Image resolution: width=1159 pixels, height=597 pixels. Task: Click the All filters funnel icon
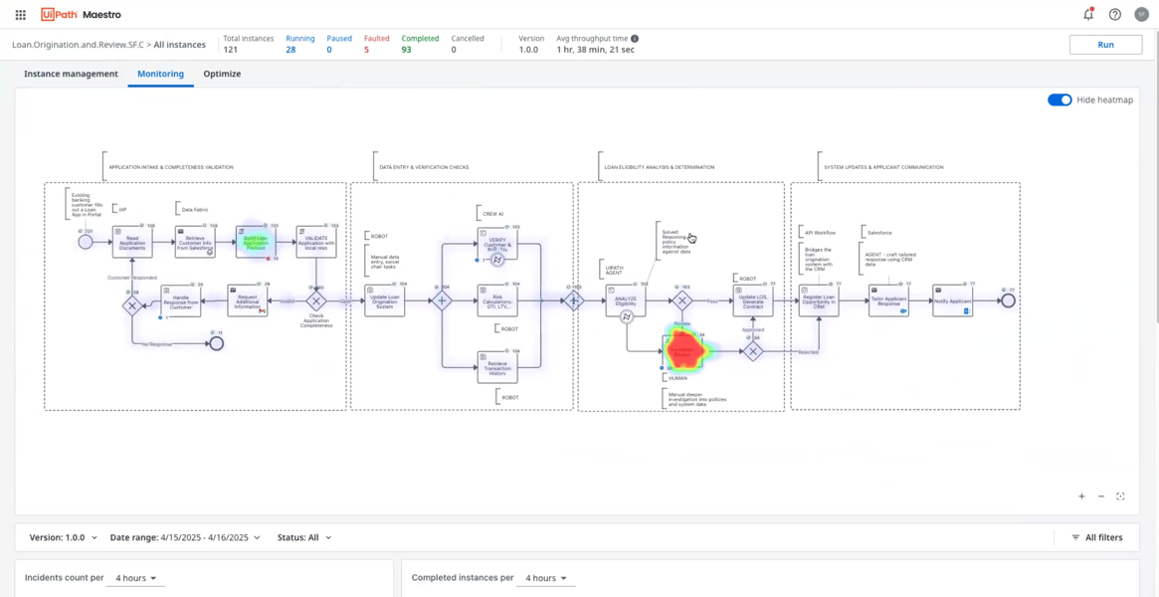[x=1075, y=538]
